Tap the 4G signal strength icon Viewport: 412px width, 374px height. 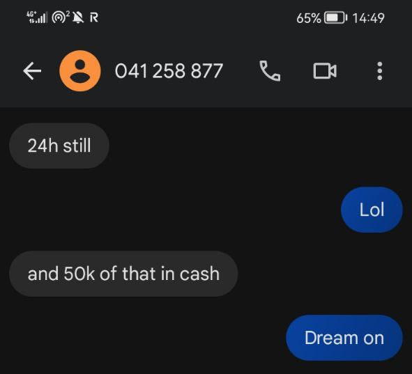coord(37,17)
